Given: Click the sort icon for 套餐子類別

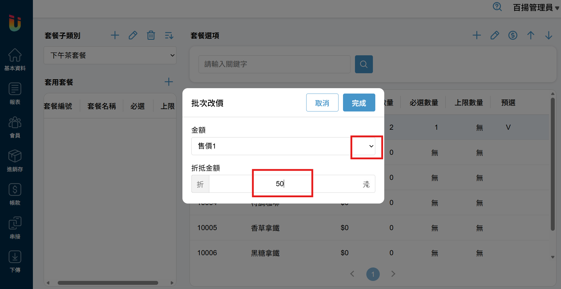Looking at the screenshot, I should 169,36.
